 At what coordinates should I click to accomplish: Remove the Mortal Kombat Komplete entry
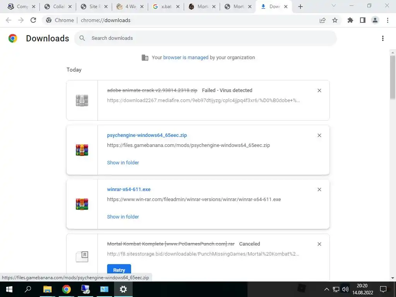(319, 244)
